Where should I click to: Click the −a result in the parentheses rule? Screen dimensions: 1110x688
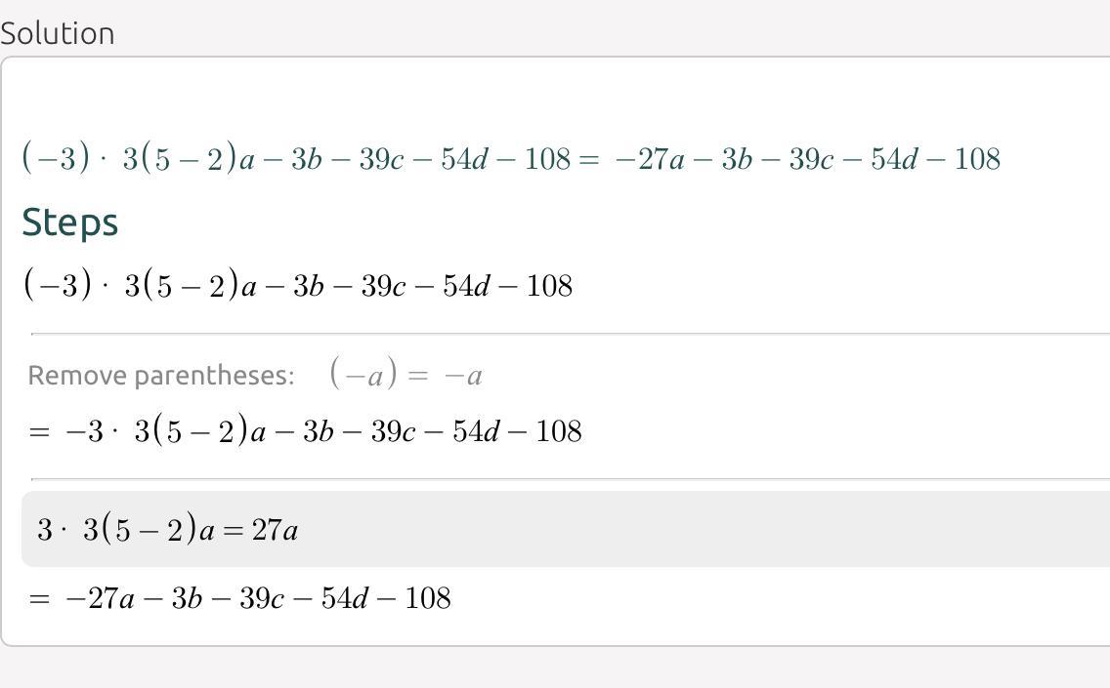pos(463,376)
